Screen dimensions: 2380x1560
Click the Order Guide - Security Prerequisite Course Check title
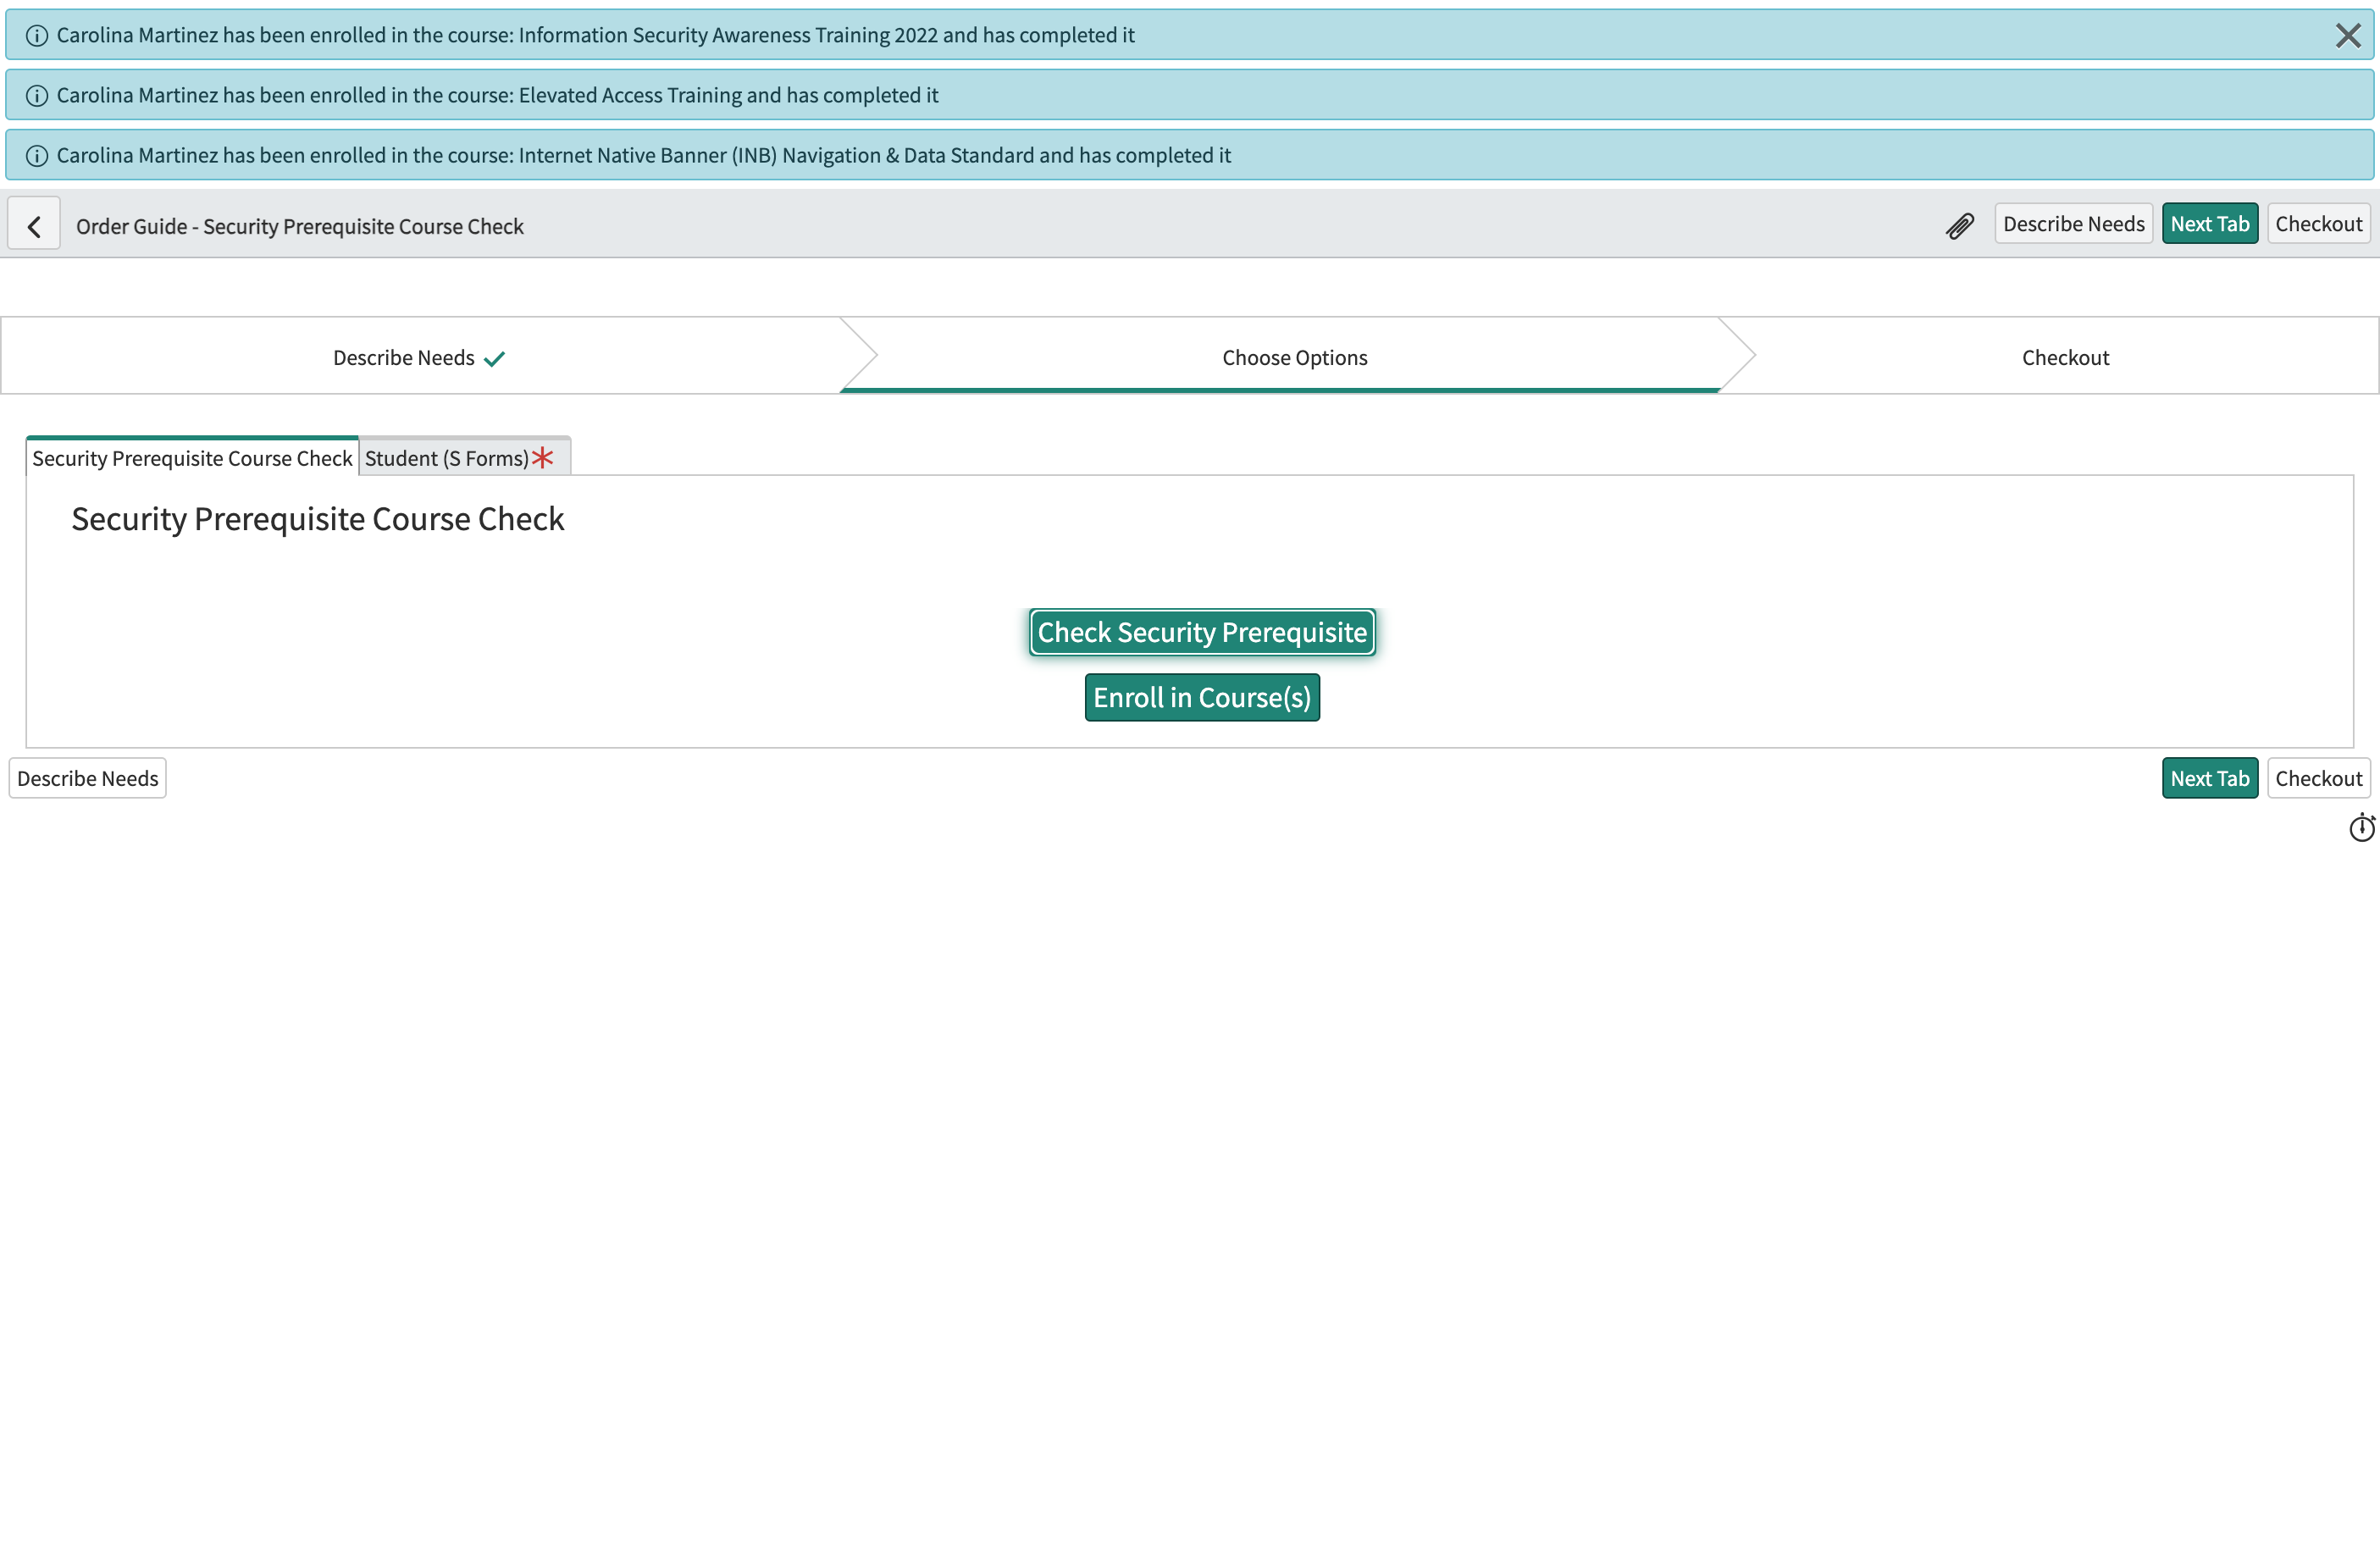tap(299, 226)
